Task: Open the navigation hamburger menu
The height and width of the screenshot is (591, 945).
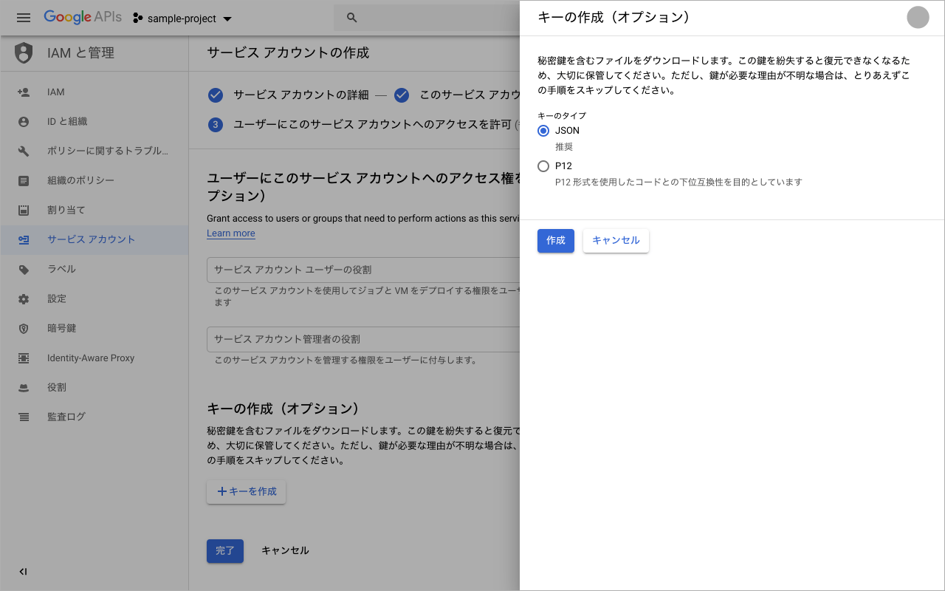Action: (23, 18)
